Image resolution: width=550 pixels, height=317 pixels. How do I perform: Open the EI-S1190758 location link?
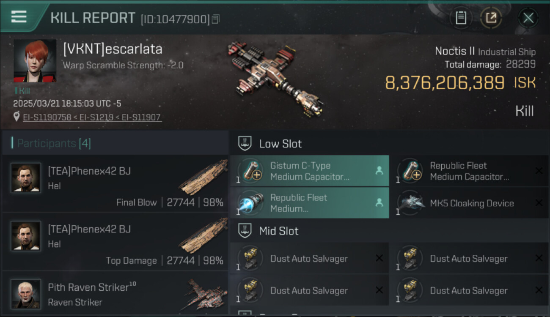(x=47, y=117)
